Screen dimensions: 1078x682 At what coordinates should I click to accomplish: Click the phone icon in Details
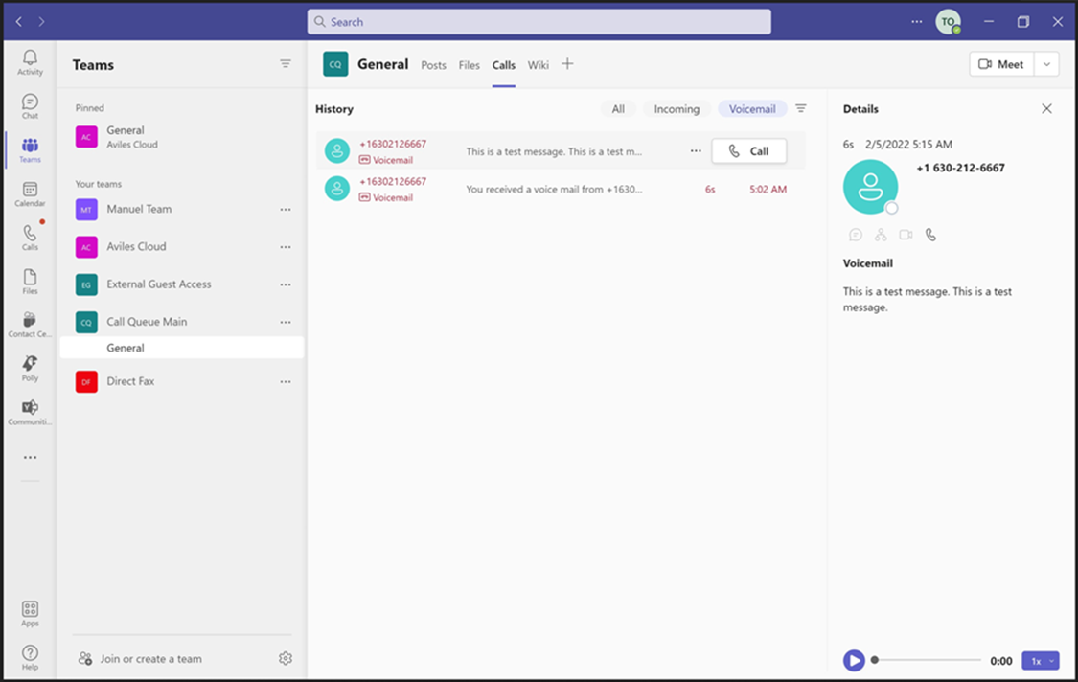(x=930, y=235)
